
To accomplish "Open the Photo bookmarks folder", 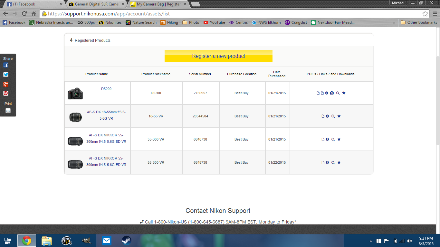I will pyautogui.click(x=191, y=23).
